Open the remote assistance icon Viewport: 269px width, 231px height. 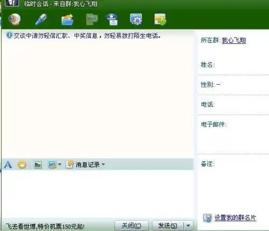[92, 19]
